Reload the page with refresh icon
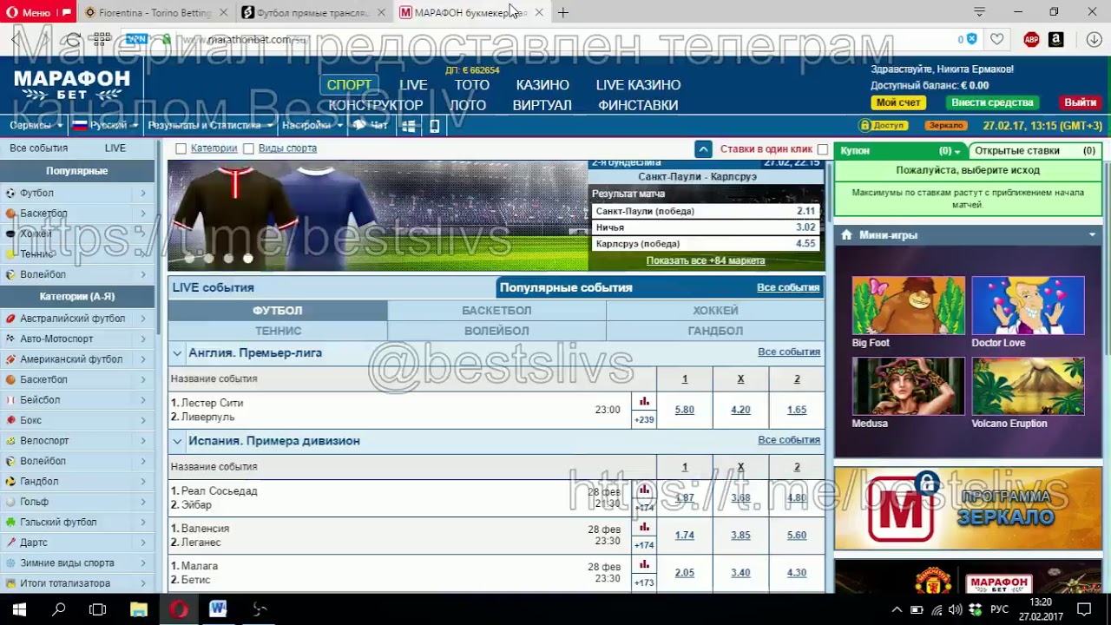Viewport: 1111px width, 625px height. click(x=74, y=39)
